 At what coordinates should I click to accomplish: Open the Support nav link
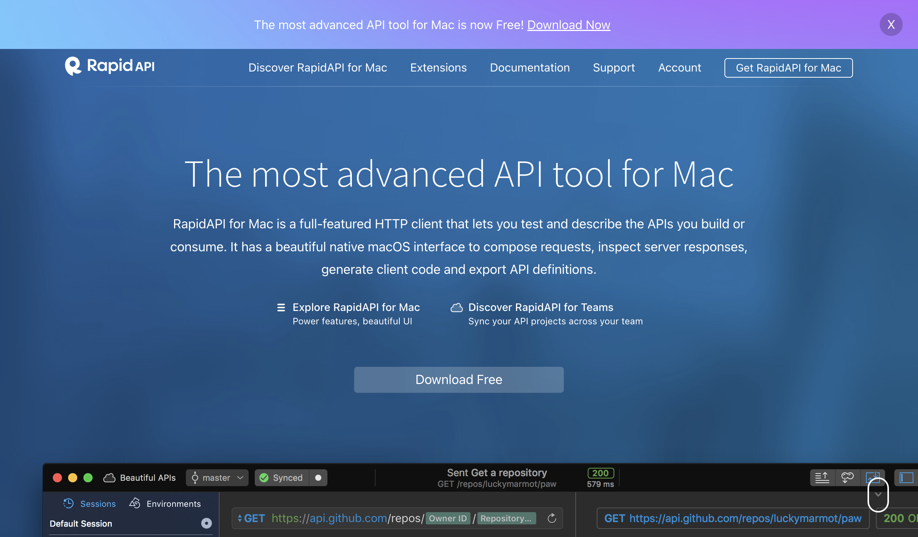(614, 68)
